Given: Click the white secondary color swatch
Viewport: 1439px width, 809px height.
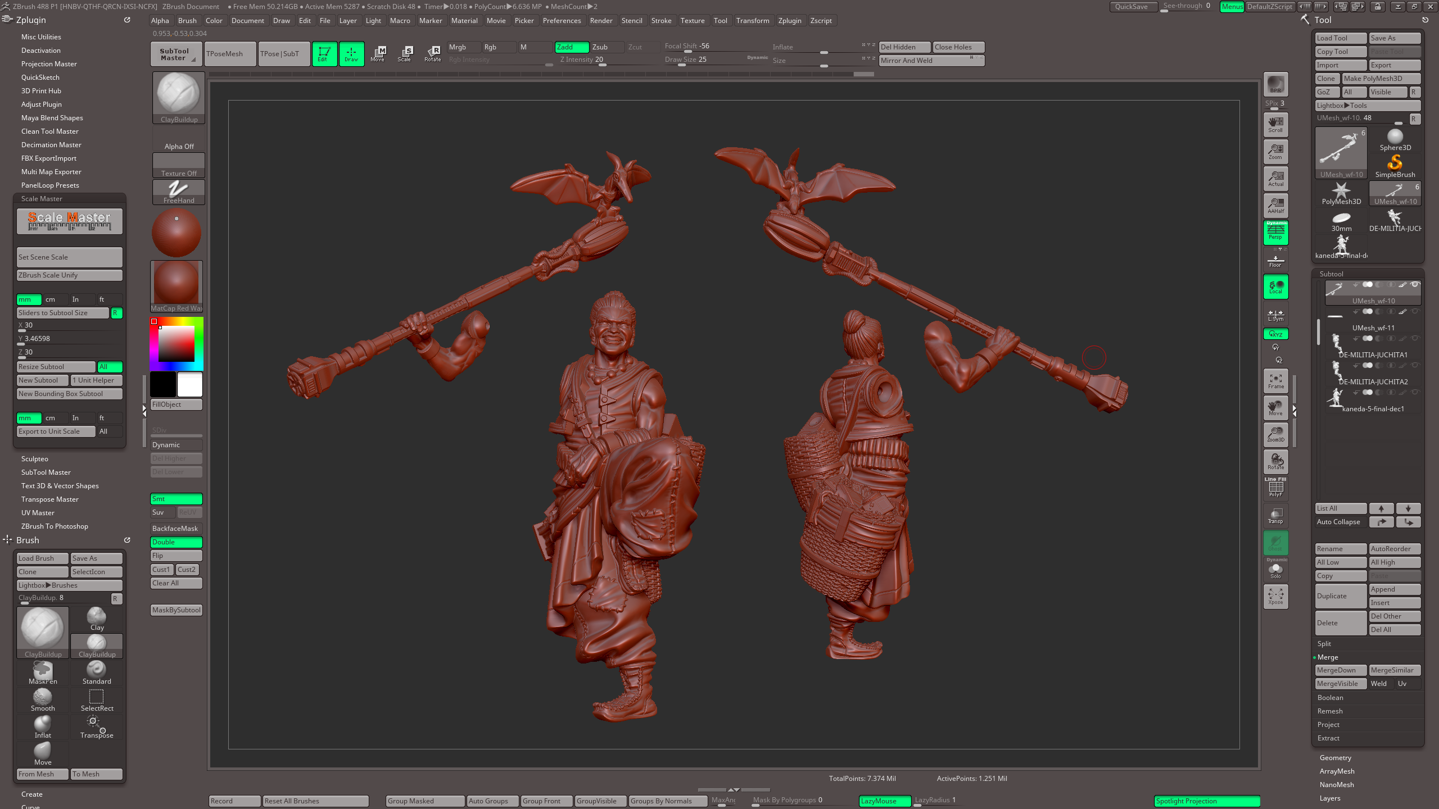Looking at the screenshot, I should (190, 385).
